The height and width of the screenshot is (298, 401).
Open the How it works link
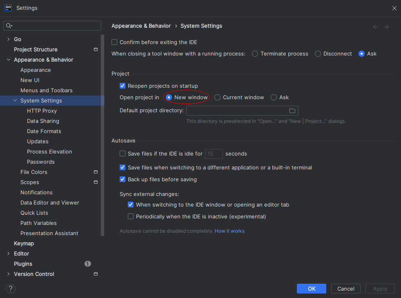(229, 231)
